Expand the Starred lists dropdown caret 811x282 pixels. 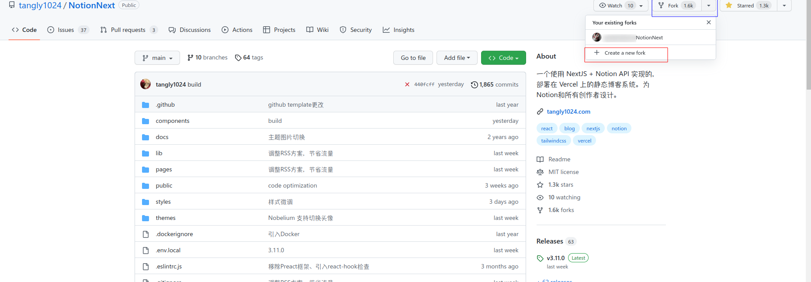(x=784, y=6)
